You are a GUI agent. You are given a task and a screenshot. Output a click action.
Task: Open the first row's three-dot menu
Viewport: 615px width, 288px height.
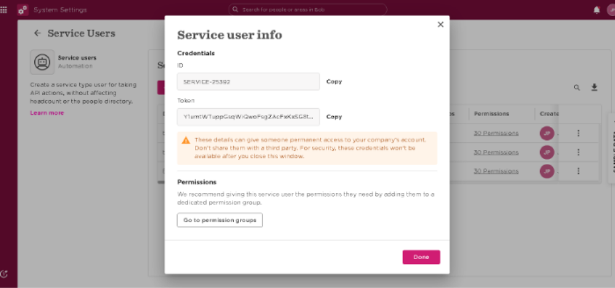click(x=578, y=133)
